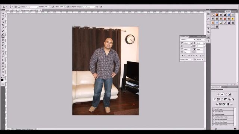Open the font style Regular dropdown

201,40
